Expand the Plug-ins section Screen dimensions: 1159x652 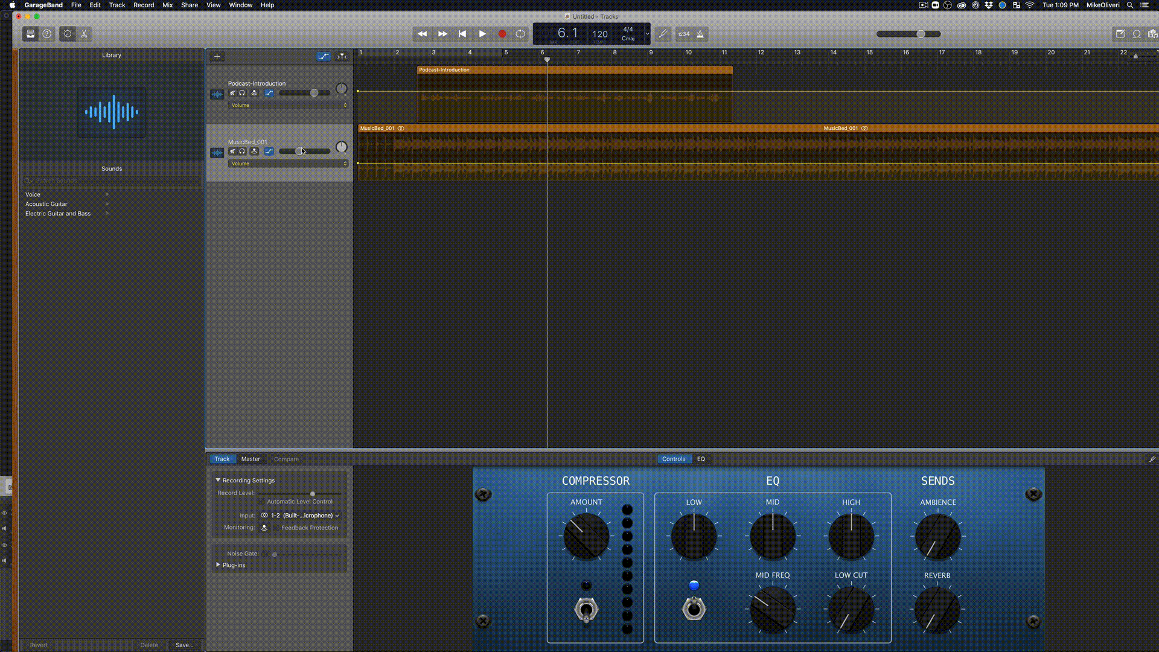(218, 564)
